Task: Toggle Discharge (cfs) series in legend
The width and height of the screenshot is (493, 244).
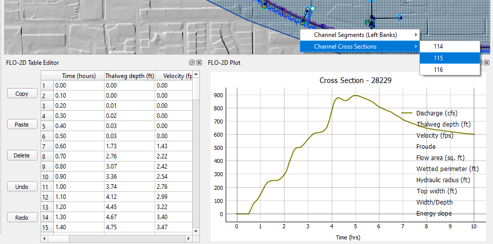Action: 436,113
